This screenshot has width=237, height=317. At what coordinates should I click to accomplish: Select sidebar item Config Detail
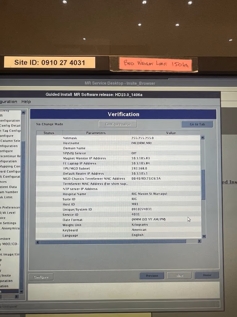point(10,126)
